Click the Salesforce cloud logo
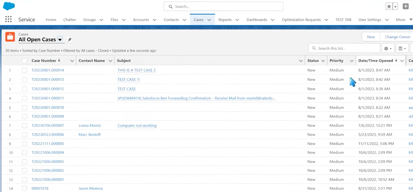This screenshot has height=192, width=413. coord(9,6)
